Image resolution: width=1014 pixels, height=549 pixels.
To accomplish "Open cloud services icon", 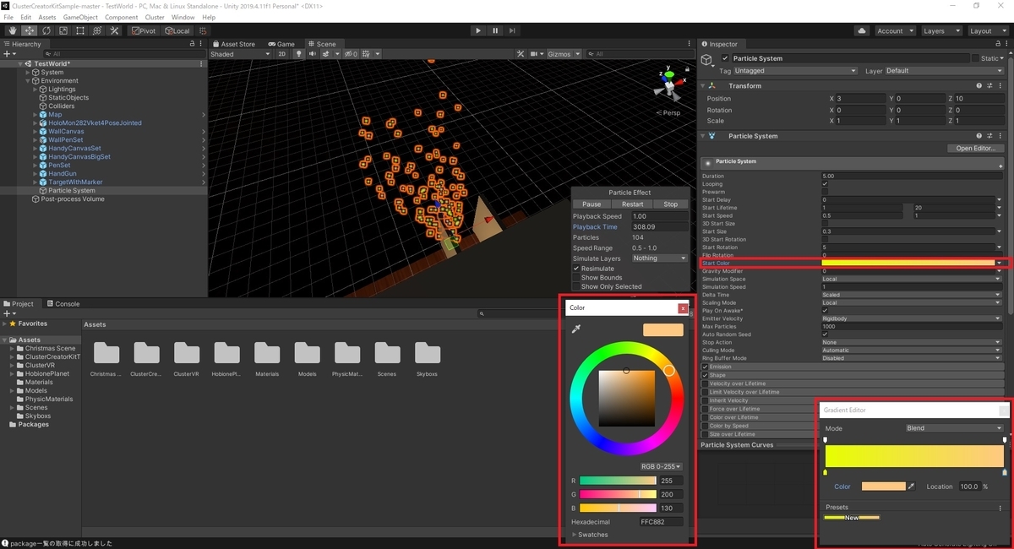I will [x=861, y=31].
